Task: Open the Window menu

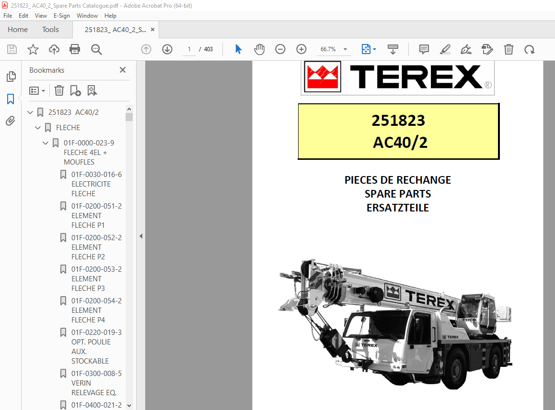Action: tap(87, 16)
